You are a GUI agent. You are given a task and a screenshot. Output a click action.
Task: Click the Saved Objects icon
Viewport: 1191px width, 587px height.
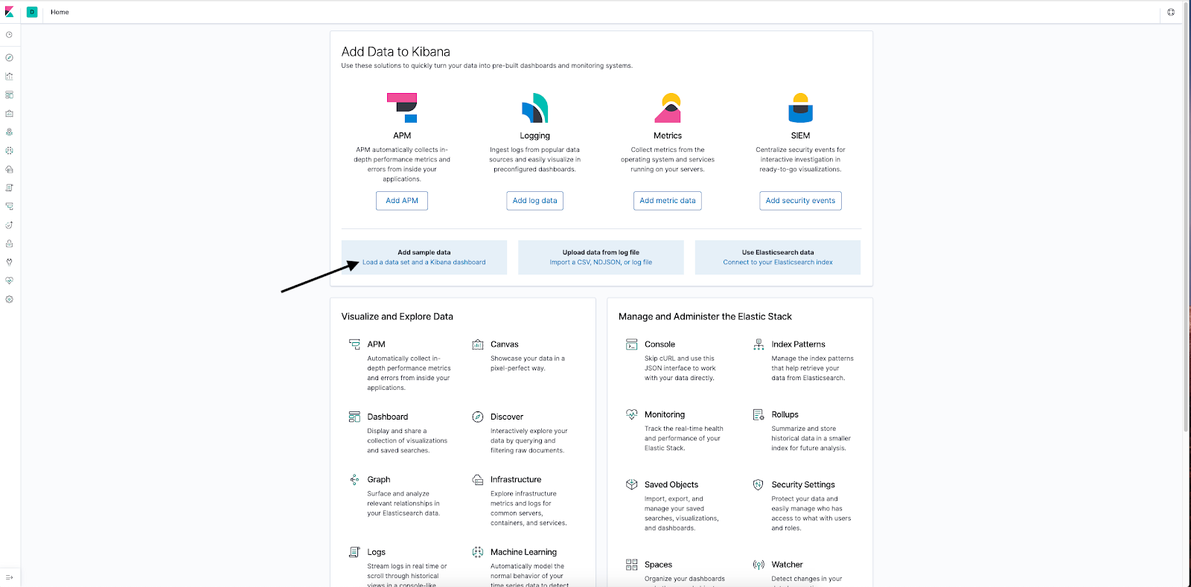coord(632,484)
